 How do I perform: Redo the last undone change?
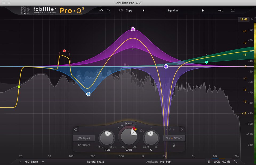pyautogui.click(x=108, y=10)
